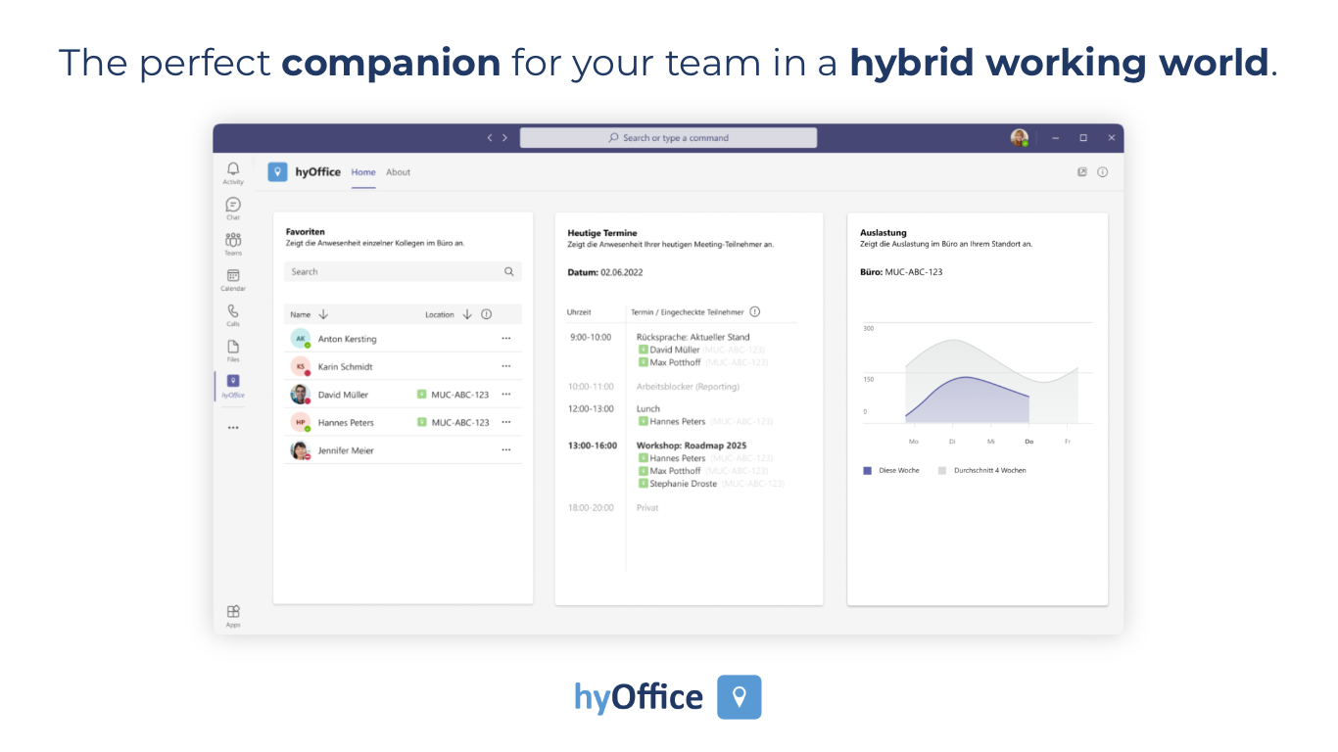1338x752 pixels.
Task: Select location MUC-ABC-123 for David Müller
Action: click(x=453, y=395)
